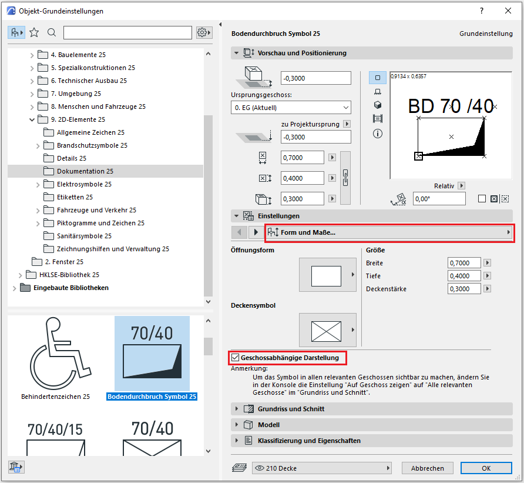This screenshot has height=483, width=524.
Task: Choose the rectangular Öffnungsform swatch
Action: point(327,275)
